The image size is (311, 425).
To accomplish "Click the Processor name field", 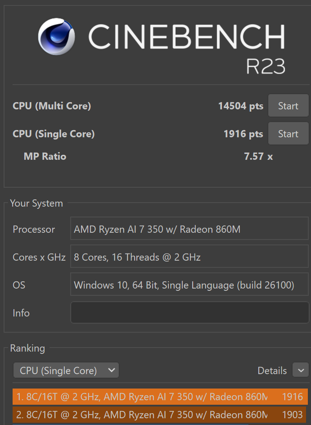I will tap(189, 229).
